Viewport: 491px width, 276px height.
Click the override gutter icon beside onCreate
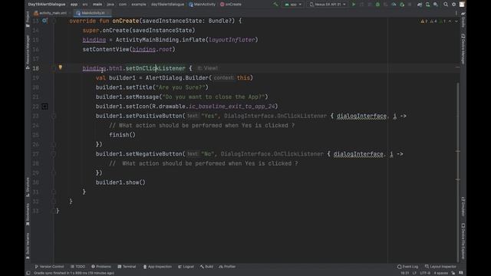(x=44, y=21)
